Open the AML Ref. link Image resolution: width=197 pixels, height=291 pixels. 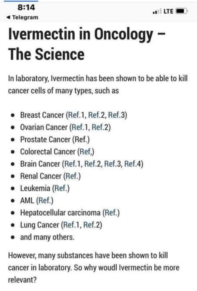45,200
